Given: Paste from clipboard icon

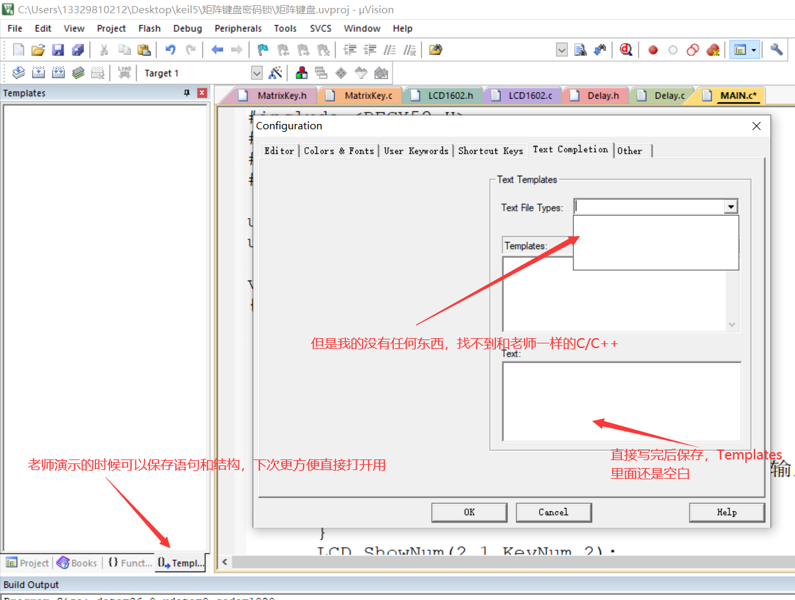Looking at the screenshot, I should [x=144, y=50].
